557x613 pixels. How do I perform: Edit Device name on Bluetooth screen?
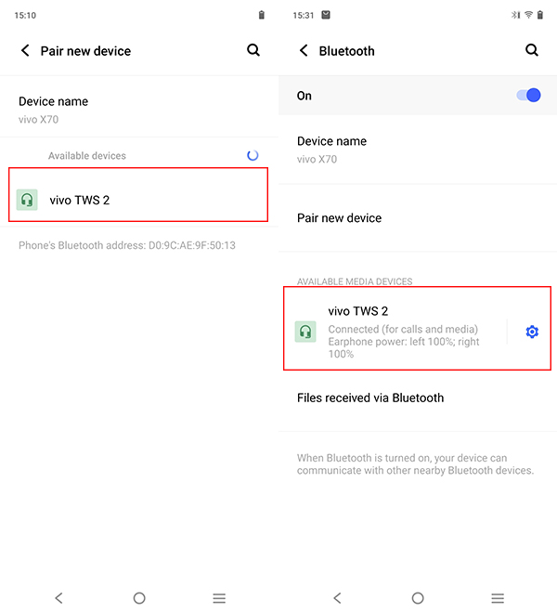[418, 150]
